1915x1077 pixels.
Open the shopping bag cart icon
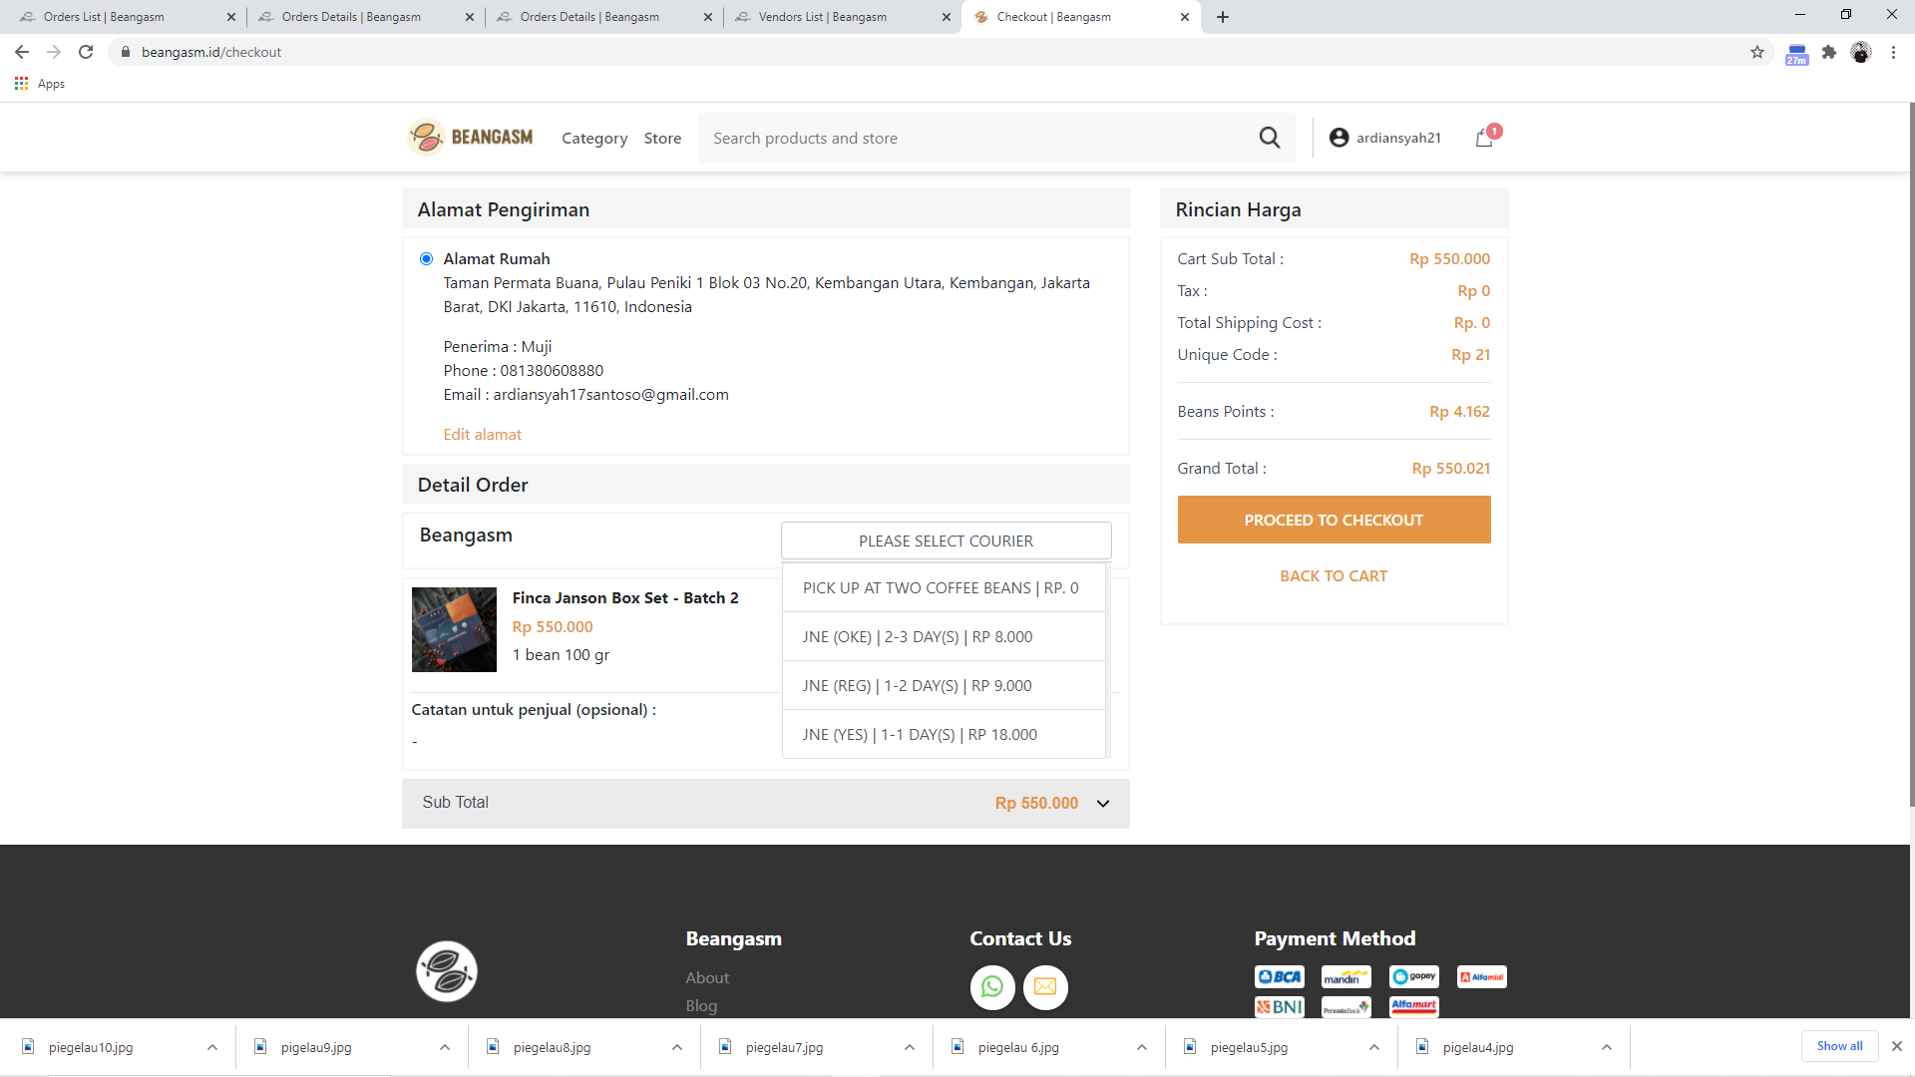1485,138
